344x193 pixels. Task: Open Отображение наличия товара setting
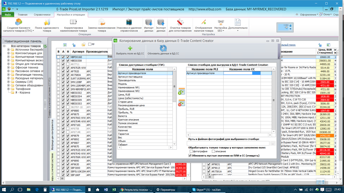(x=203, y=25)
